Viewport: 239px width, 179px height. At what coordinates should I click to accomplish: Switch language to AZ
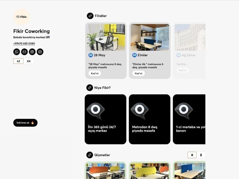[x=19, y=61]
